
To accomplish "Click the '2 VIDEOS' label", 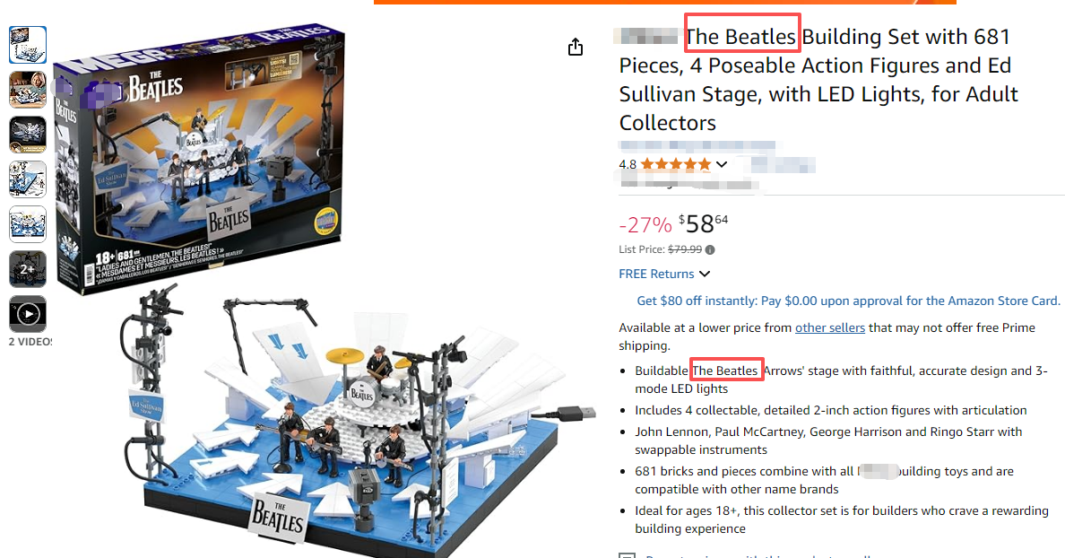I will pos(30,342).
